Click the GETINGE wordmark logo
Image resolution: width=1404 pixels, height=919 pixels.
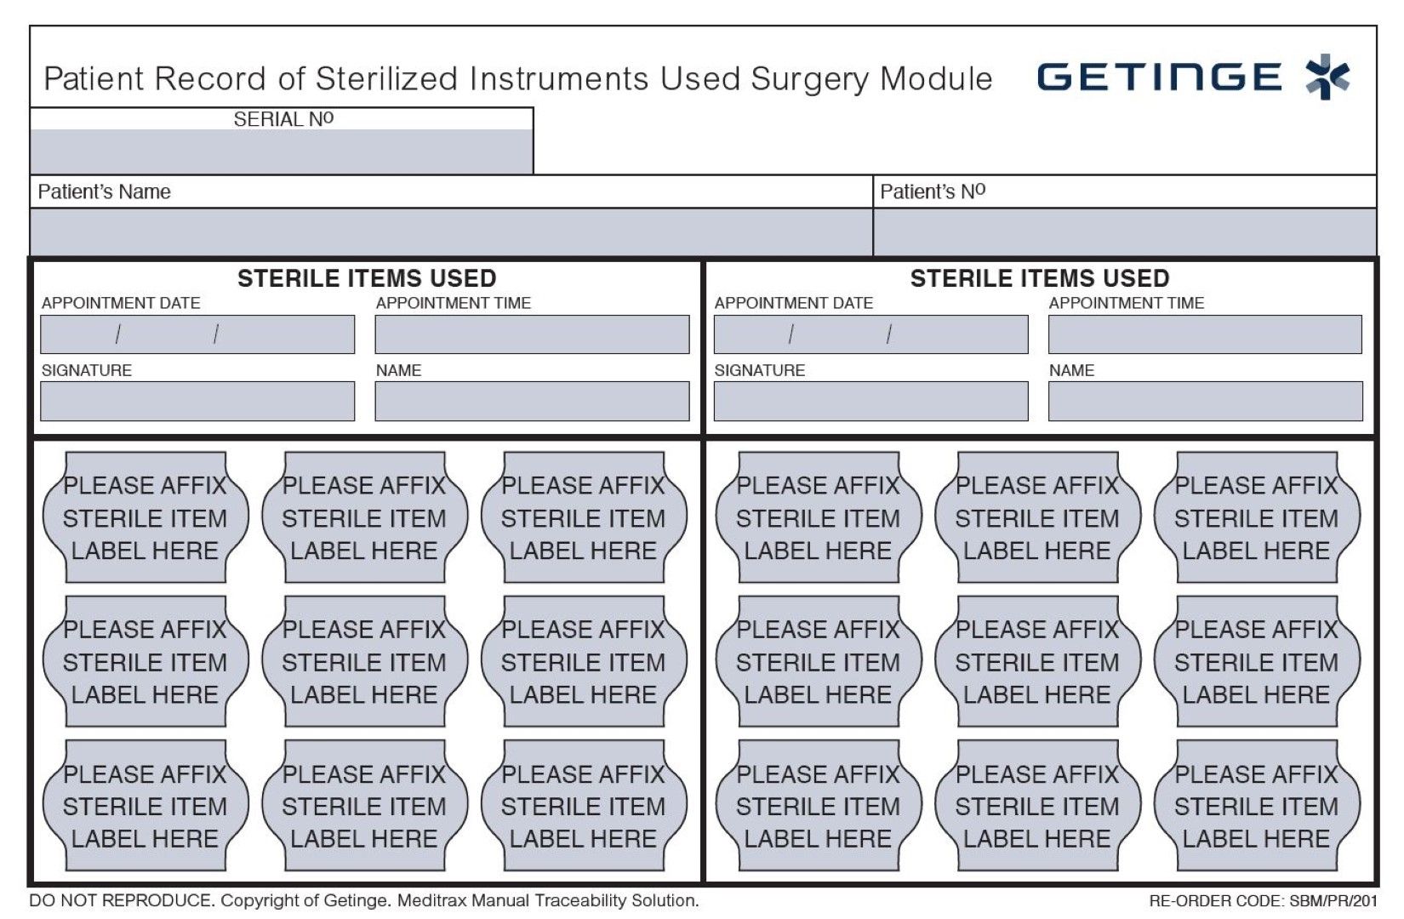pyautogui.click(x=1159, y=77)
